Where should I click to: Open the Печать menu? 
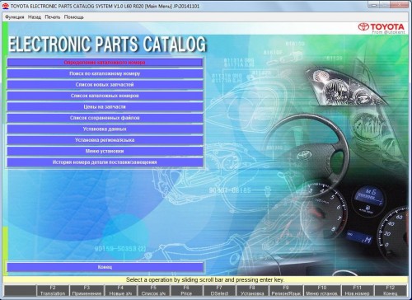coord(52,17)
